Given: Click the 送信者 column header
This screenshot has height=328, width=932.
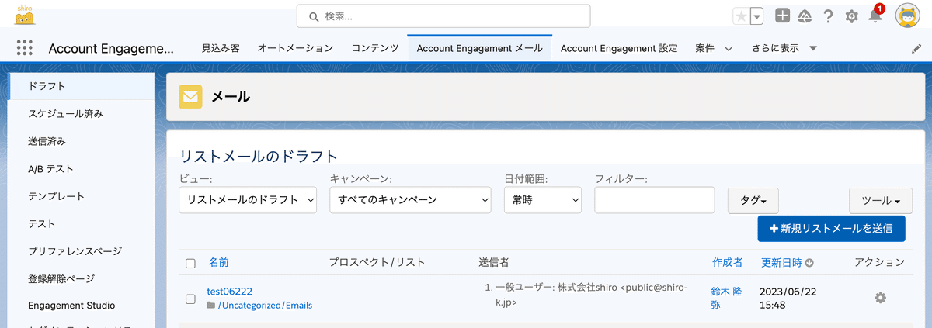Looking at the screenshot, I should [x=494, y=263].
